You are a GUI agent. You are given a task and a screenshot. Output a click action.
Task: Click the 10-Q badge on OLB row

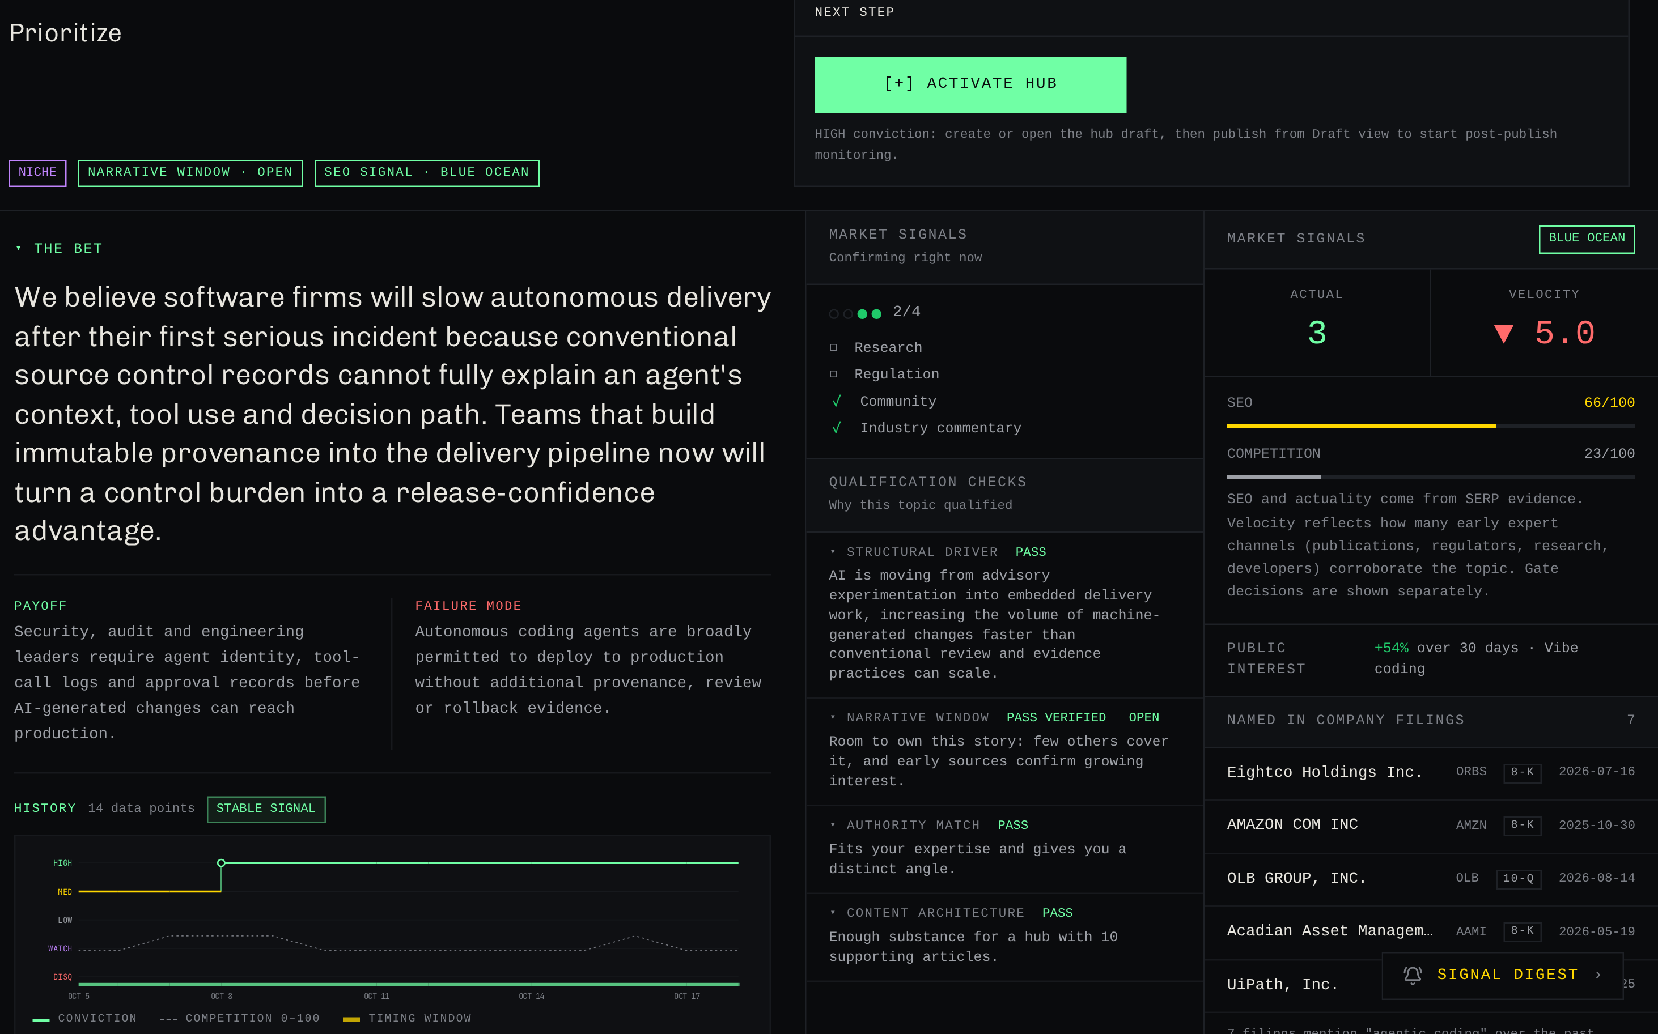(x=1519, y=879)
